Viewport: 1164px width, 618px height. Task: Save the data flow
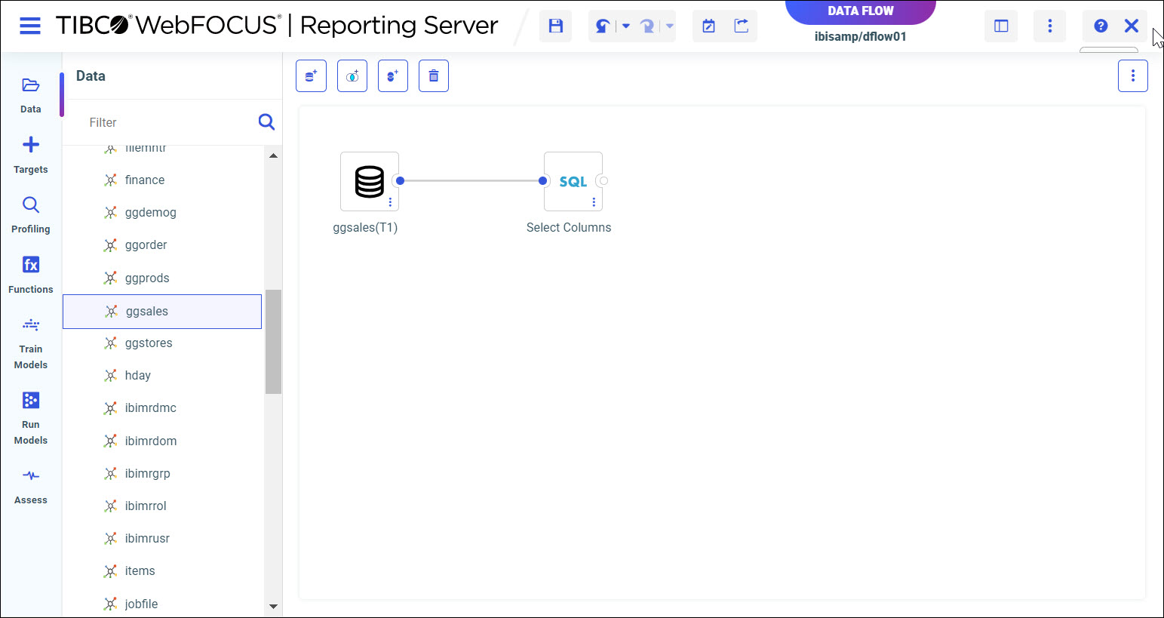click(x=556, y=26)
